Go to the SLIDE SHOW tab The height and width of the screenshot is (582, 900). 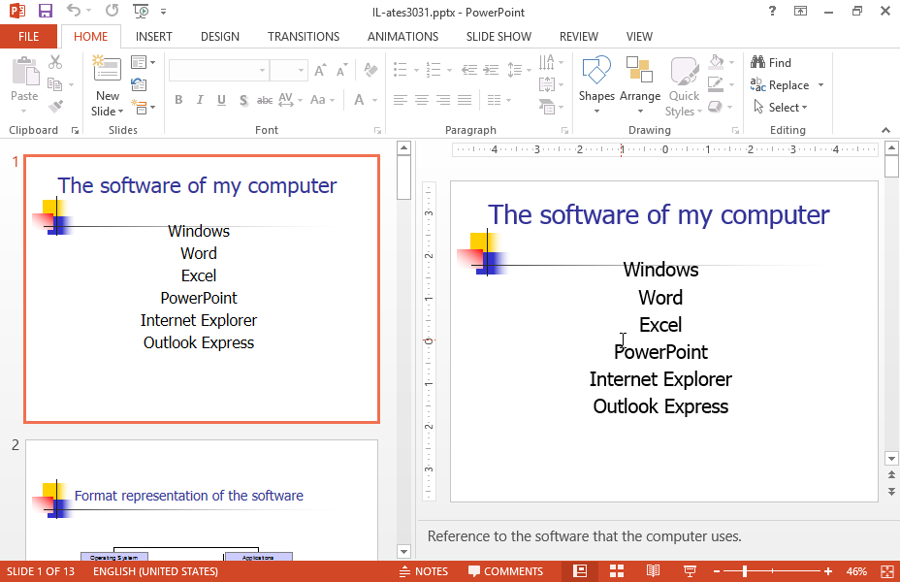pos(498,37)
